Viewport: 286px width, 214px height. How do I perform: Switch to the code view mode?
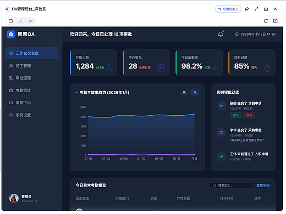click(x=30, y=21)
